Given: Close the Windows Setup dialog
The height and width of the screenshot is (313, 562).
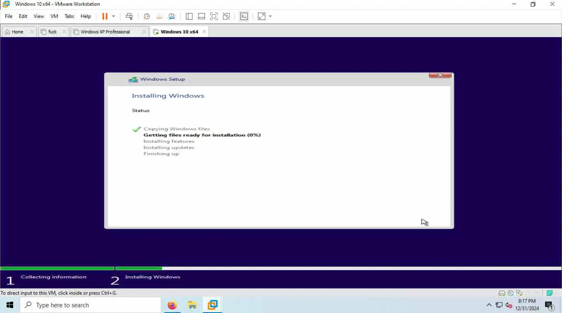Looking at the screenshot, I should pyautogui.click(x=440, y=75).
